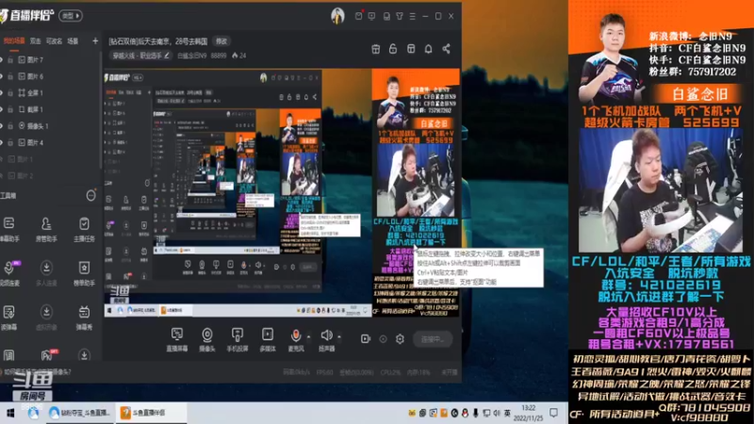Add 摄像头 source from bottom toolbar
Viewport: 754px width, 424px height.
[x=207, y=339]
